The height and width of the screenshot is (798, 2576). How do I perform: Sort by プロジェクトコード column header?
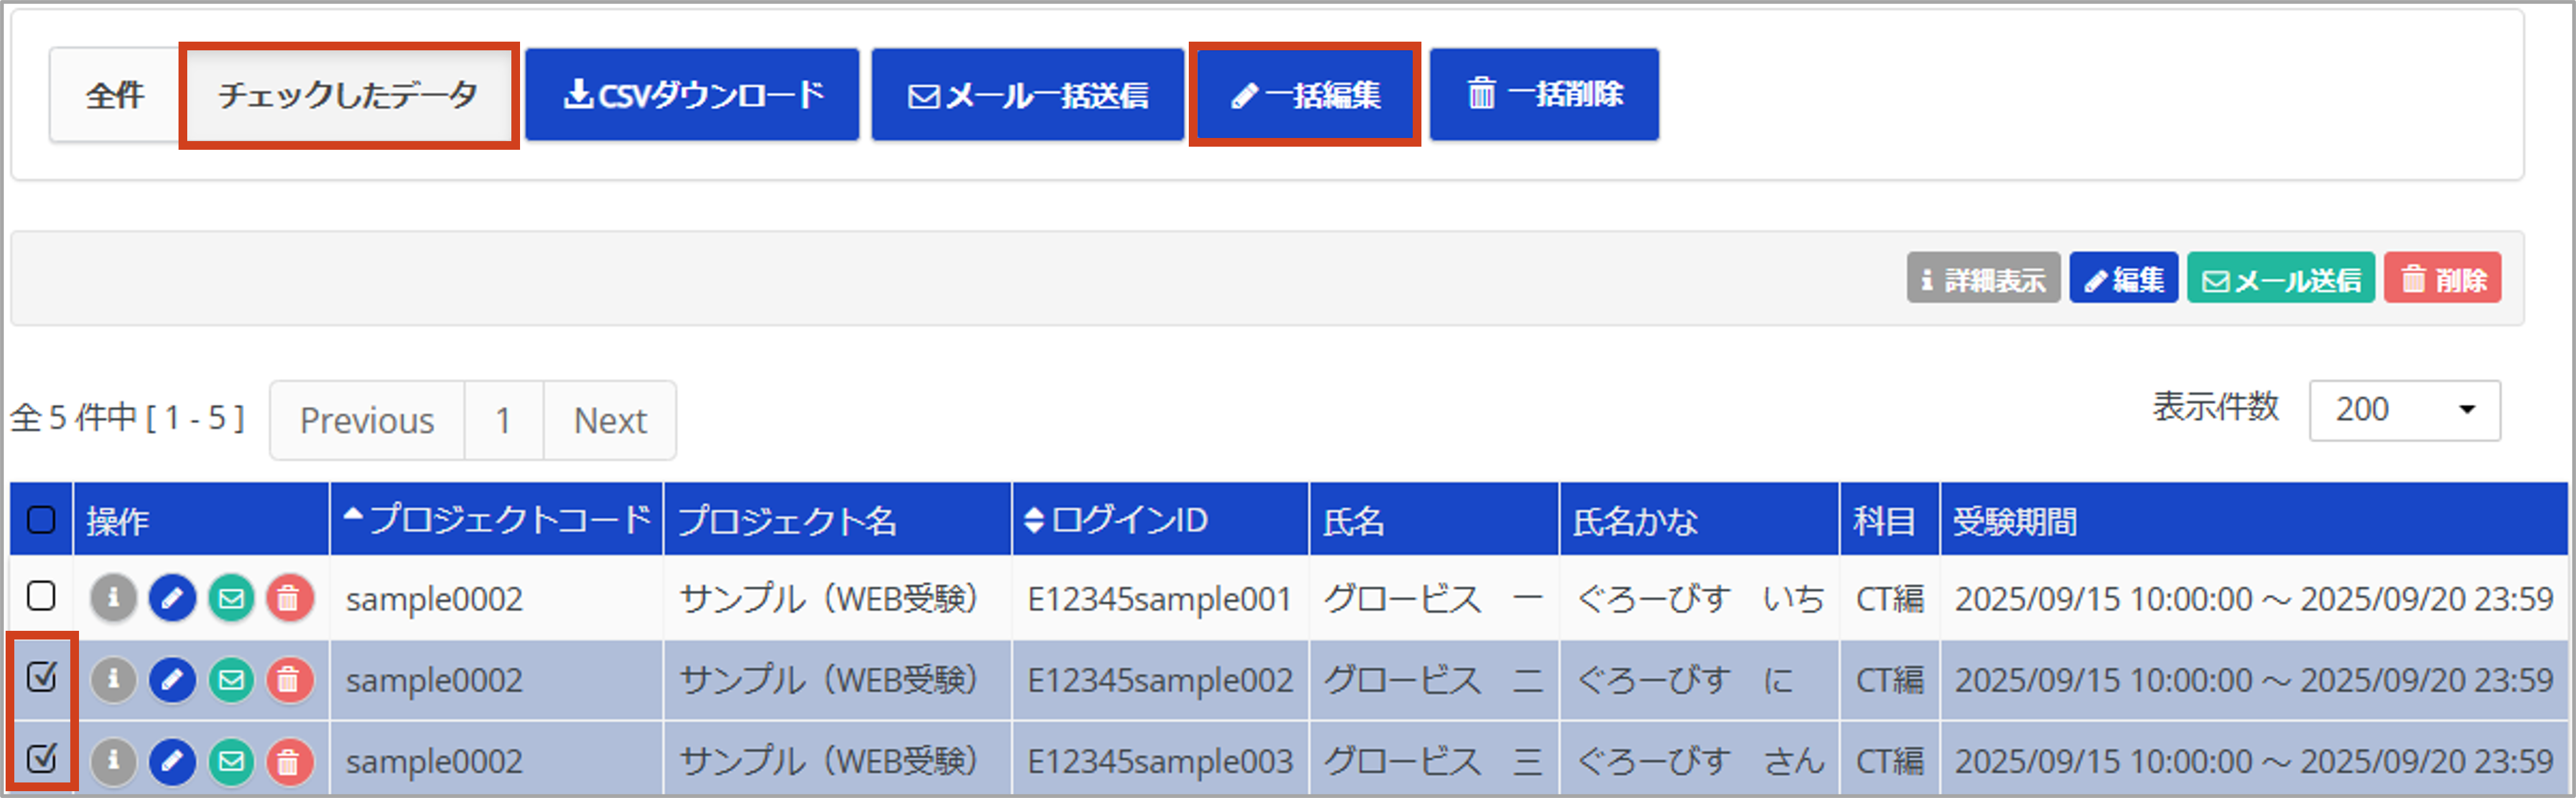pyautogui.click(x=497, y=520)
